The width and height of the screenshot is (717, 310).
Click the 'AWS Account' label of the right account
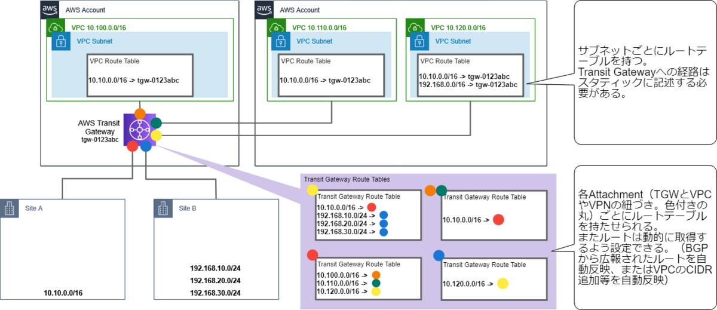coord(299,10)
